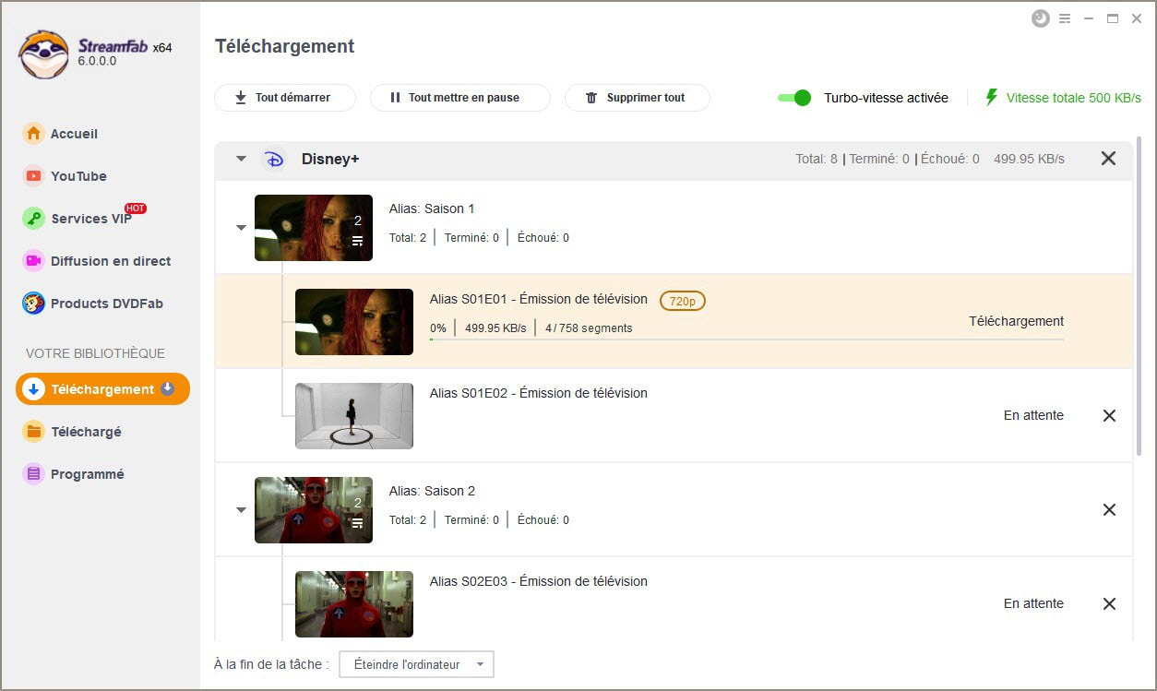Click the StreamFab sloth logo

43,54
